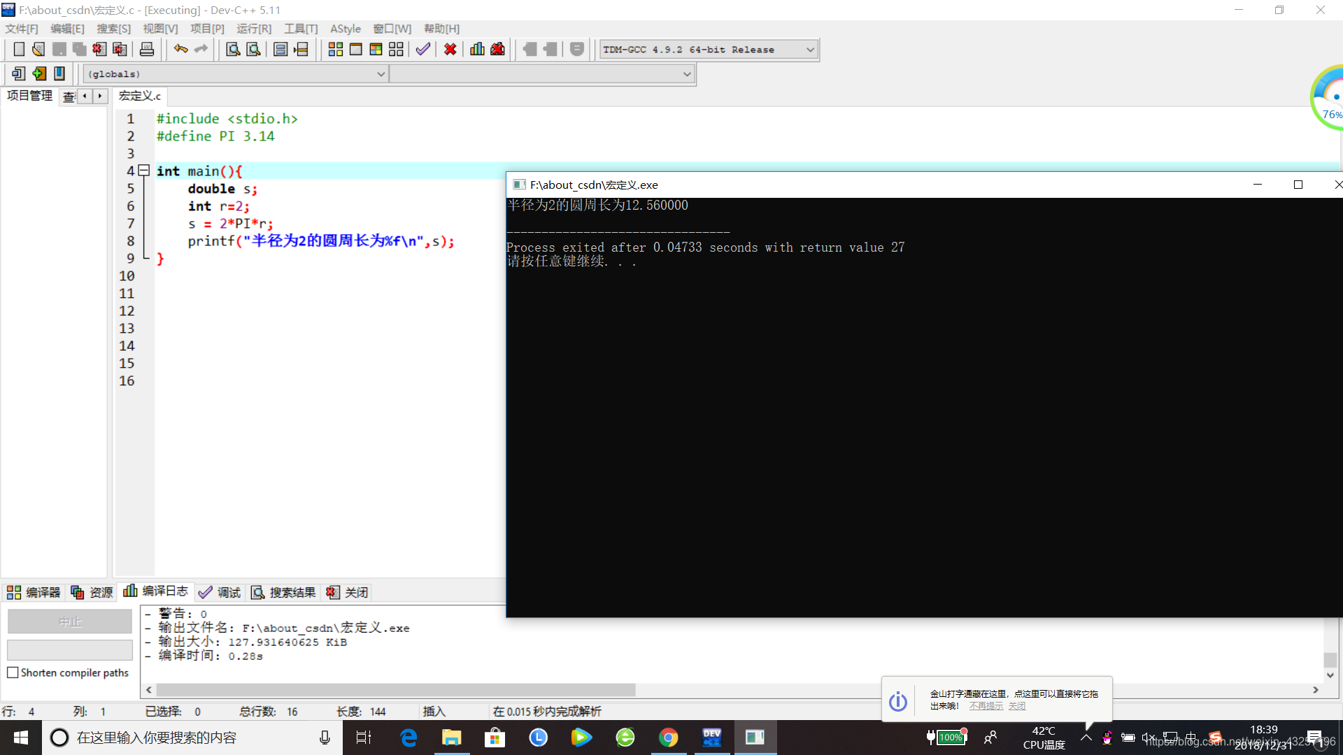Click the compile log horizontal scrollbar
The height and width of the screenshot is (755, 1343).
tap(395, 690)
